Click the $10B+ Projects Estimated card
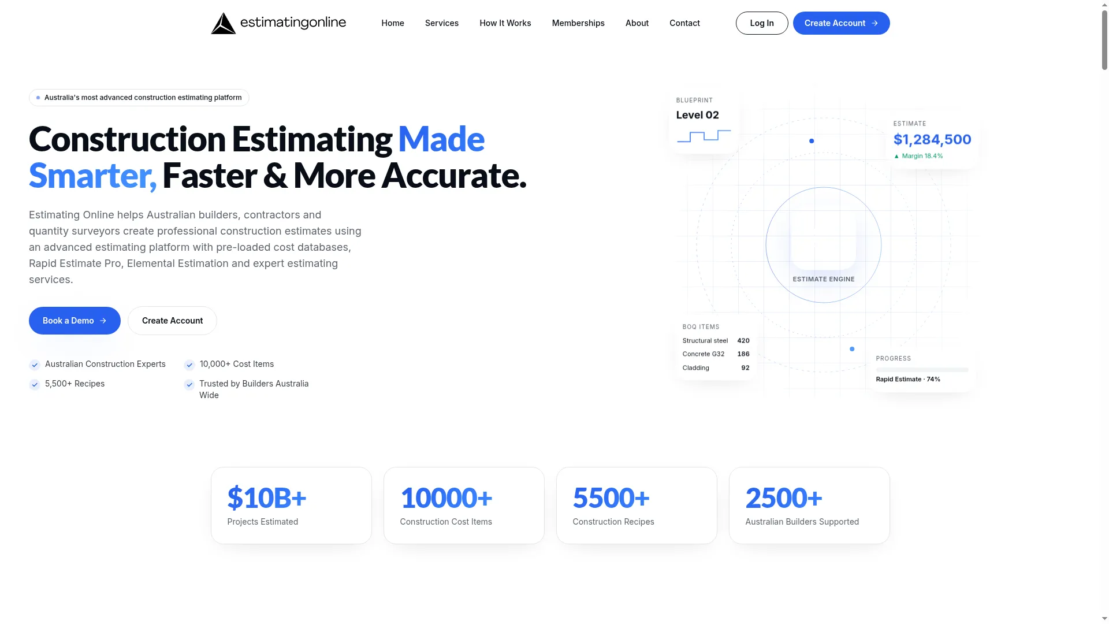1109x624 pixels. [291, 506]
